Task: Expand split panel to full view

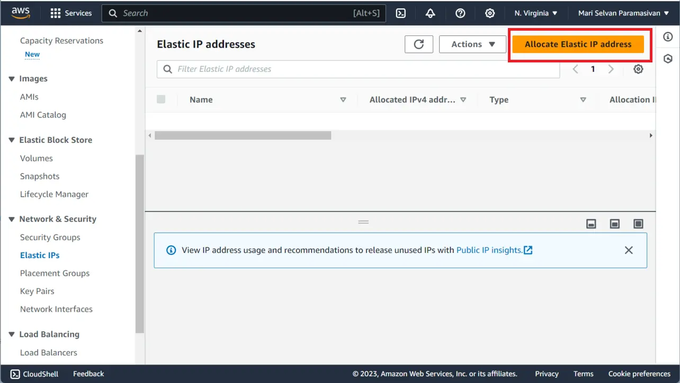Action: (x=638, y=224)
